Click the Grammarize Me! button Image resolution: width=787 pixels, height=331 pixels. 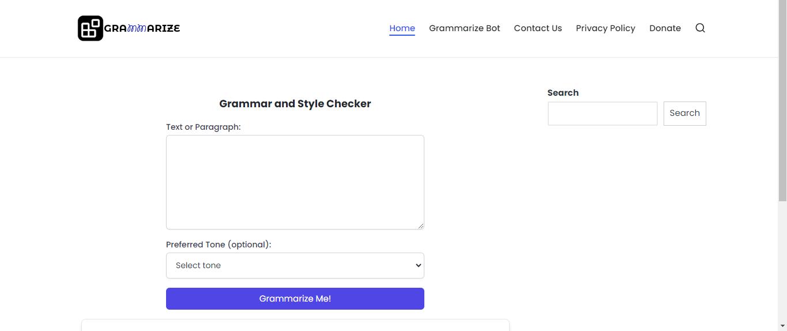pyautogui.click(x=295, y=299)
